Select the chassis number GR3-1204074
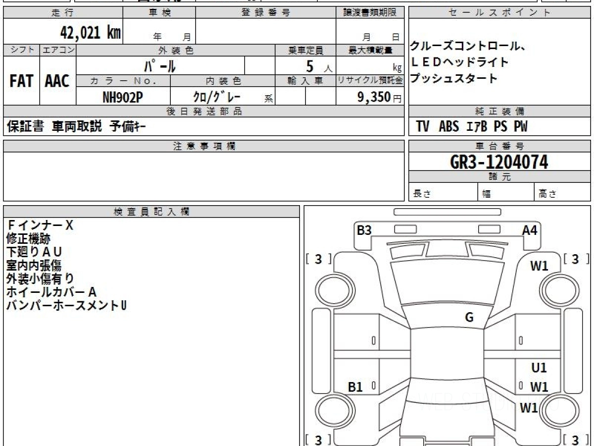The width and height of the screenshot is (594, 446). (x=499, y=162)
